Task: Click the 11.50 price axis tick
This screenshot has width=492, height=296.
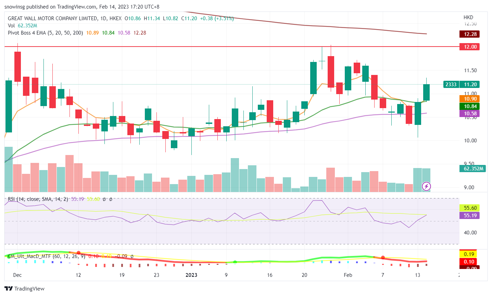Action: coord(470,70)
